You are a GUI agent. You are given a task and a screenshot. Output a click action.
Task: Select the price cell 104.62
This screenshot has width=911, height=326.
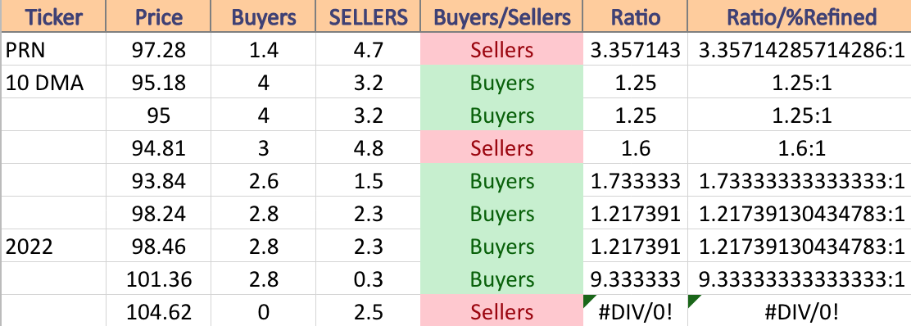coord(160,311)
